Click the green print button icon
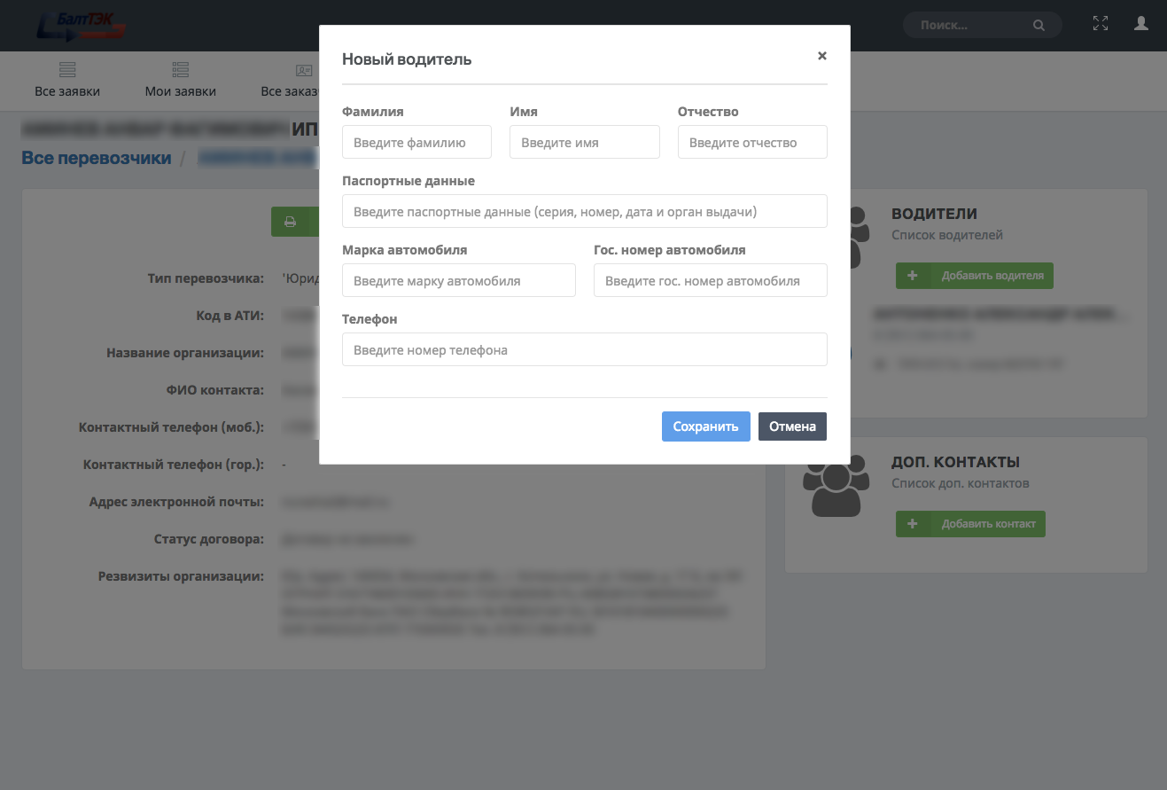 click(290, 222)
